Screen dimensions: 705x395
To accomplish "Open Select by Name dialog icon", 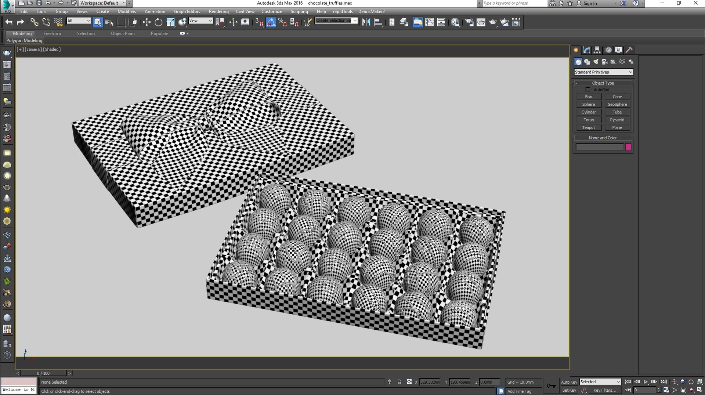I will click(x=109, y=22).
